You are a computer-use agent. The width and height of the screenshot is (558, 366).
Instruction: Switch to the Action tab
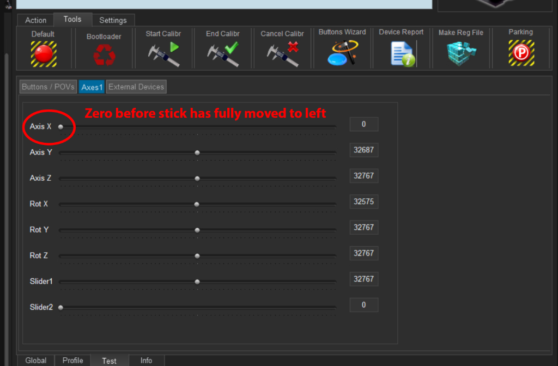coord(35,20)
